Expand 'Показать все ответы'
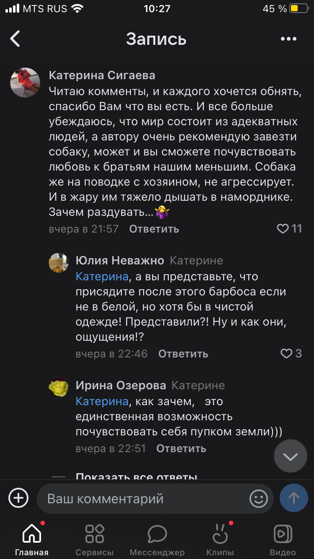Viewport: 314px width, 559px height. click(x=136, y=477)
